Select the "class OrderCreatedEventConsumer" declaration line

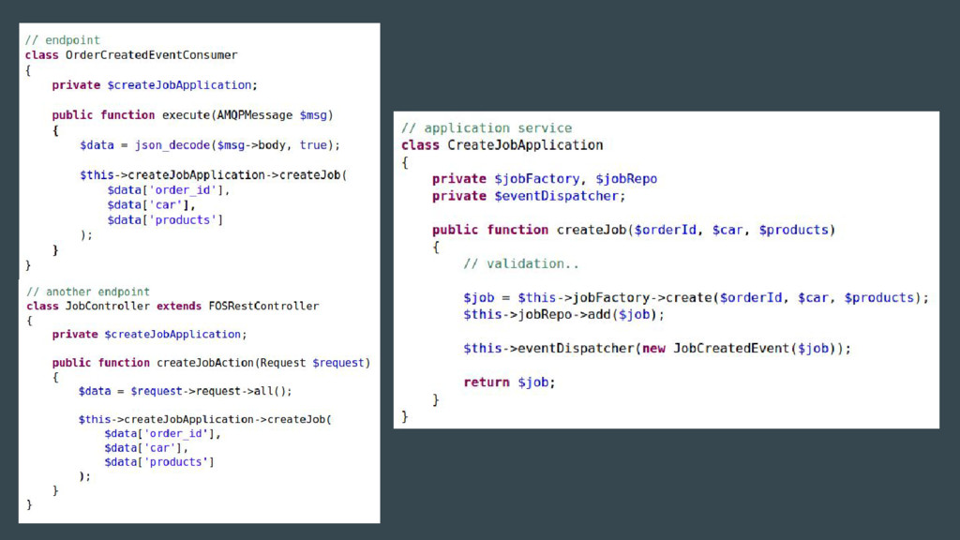(x=131, y=55)
